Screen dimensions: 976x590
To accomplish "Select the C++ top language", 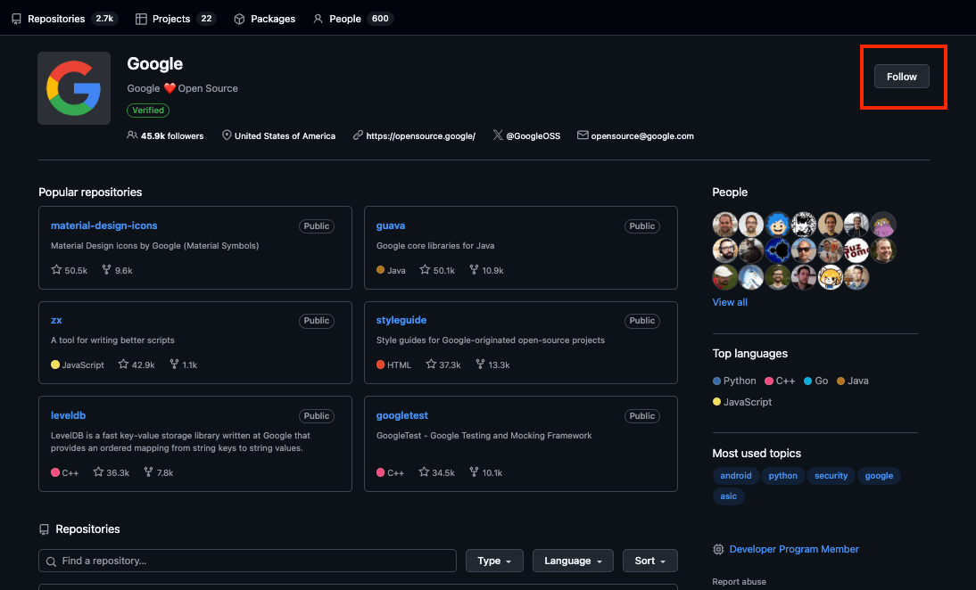I will click(x=780, y=381).
